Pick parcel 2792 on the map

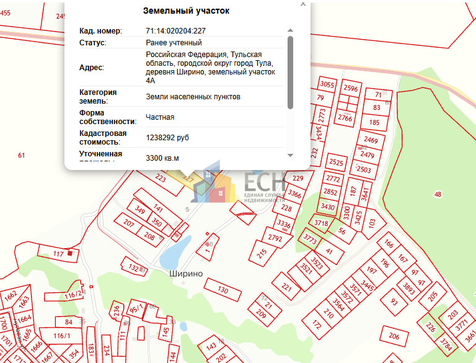click(x=276, y=237)
